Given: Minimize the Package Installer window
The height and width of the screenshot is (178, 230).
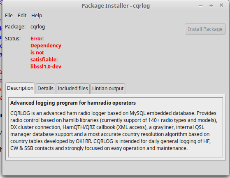Looking at the screenshot, I should click(x=201, y=6).
